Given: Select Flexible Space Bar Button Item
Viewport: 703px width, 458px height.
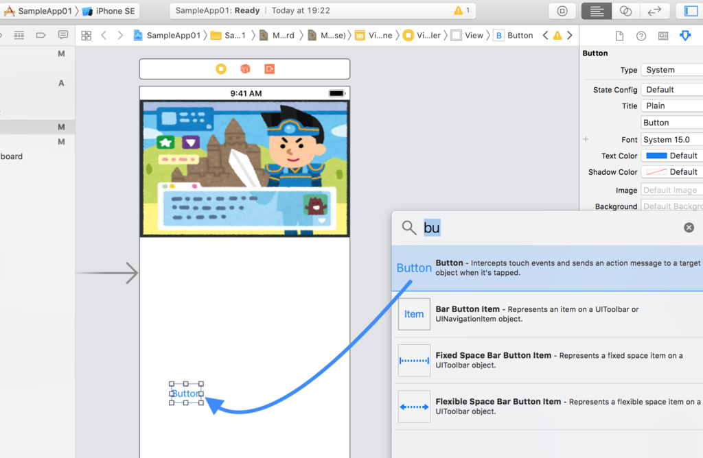Looking at the screenshot, I should (547, 407).
